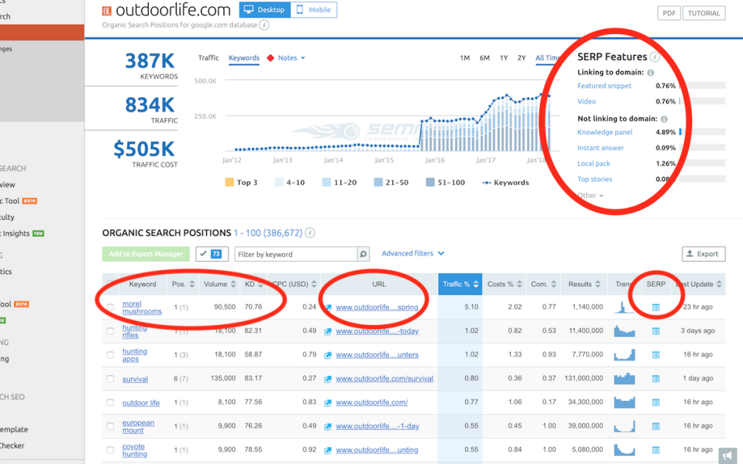743x464 pixels.
Task: Open SERP snapshot icon for survival row
Action: point(656,378)
